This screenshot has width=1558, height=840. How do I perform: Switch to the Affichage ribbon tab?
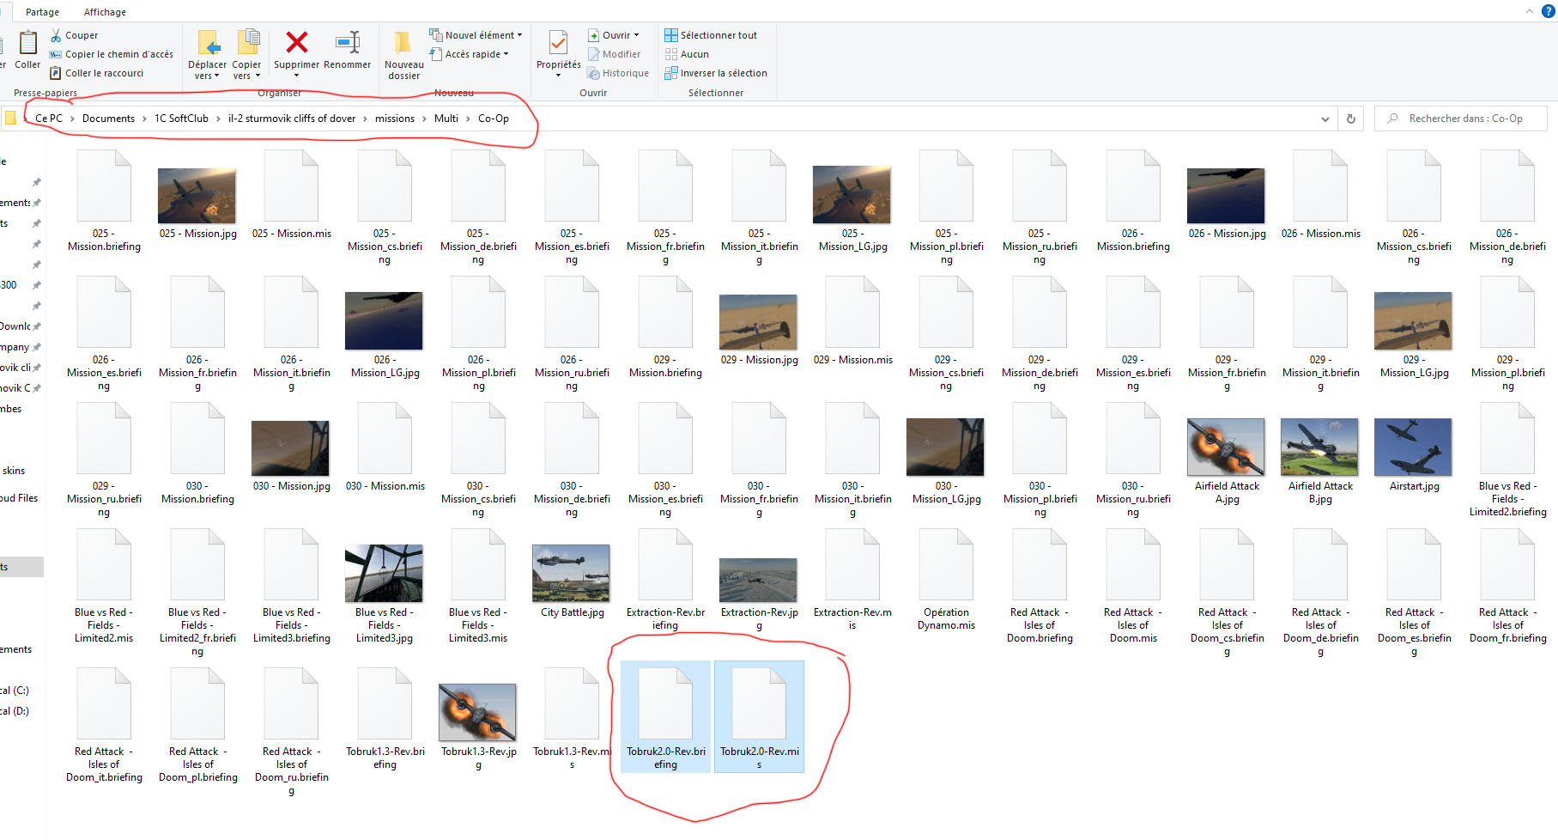[105, 12]
